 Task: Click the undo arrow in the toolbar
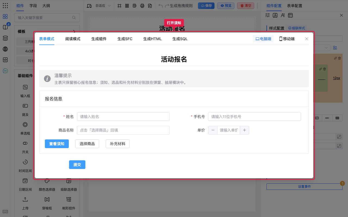point(161,6)
